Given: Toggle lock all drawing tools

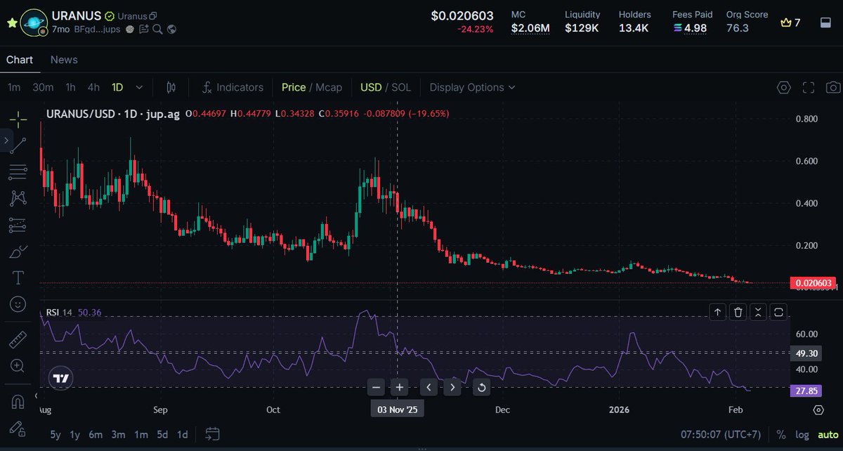Looking at the screenshot, I should [18, 429].
